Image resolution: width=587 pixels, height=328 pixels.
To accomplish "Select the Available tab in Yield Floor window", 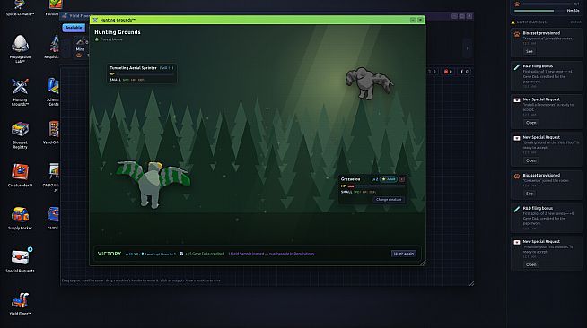I will (x=74, y=28).
